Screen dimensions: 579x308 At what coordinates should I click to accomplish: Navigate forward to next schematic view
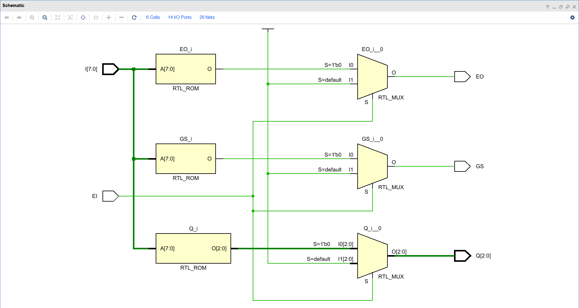click(x=19, y=17)
